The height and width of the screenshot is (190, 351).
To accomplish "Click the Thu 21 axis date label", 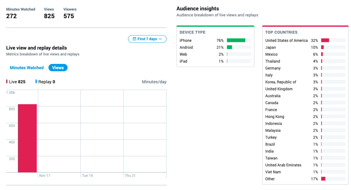I will point(130,176).
